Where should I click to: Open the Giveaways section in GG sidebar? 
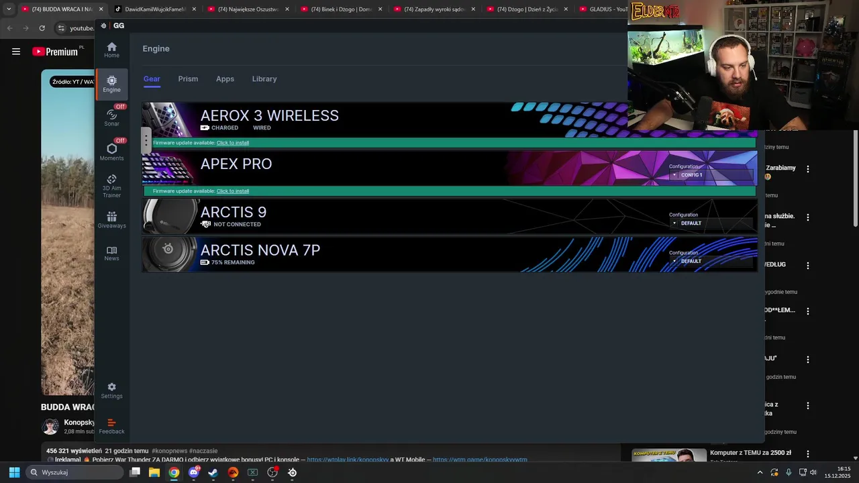111,220
